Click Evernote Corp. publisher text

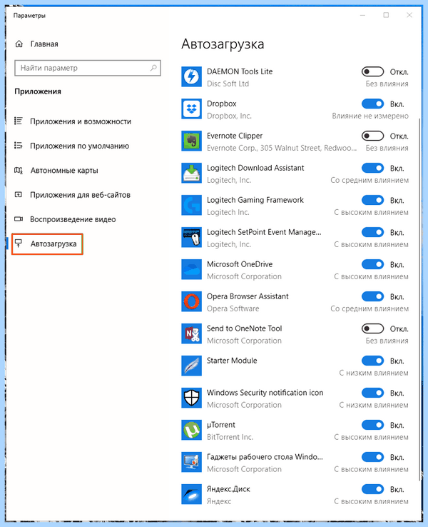(282, 148)
